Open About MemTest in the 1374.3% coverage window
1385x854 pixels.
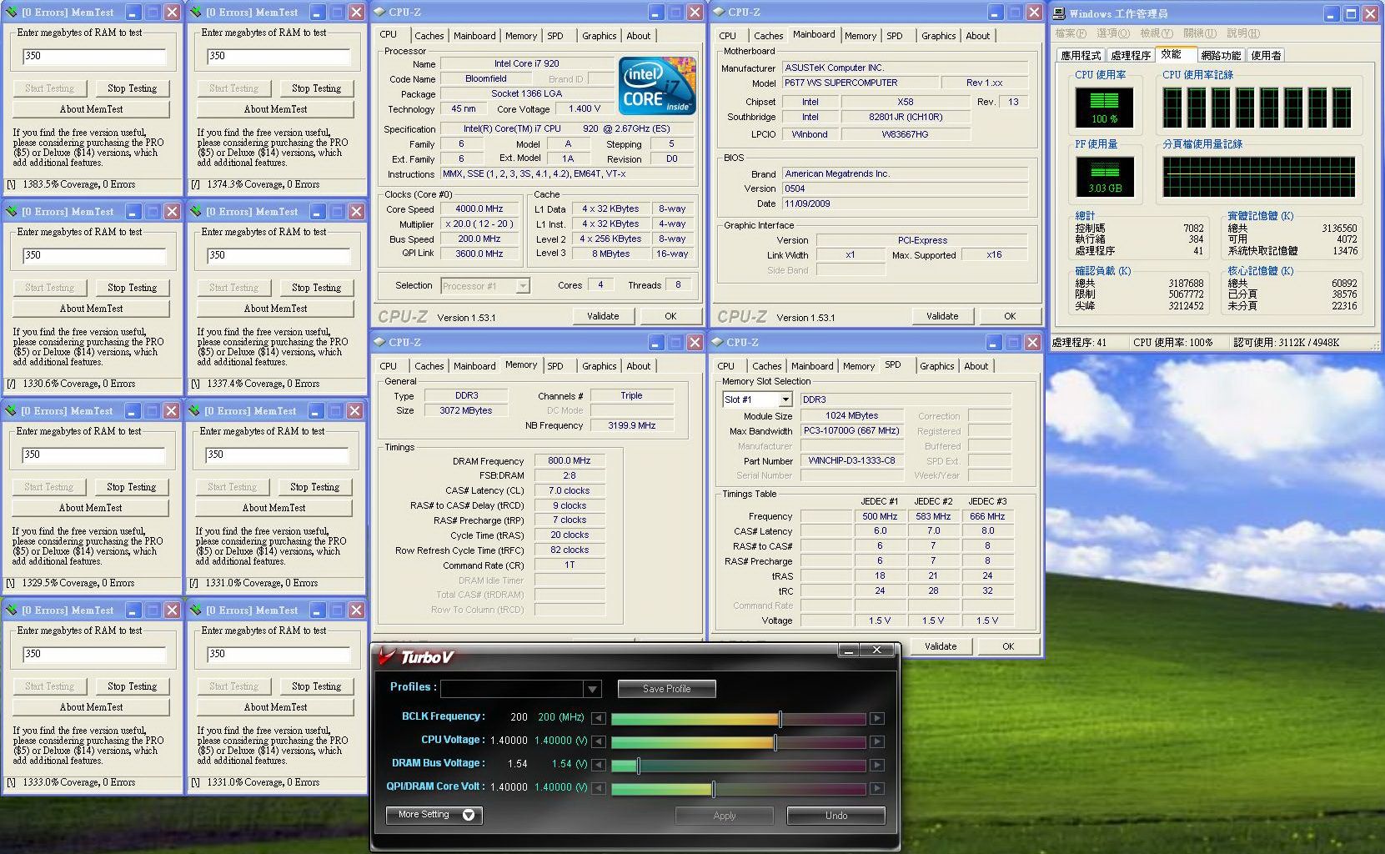coord(275,109)
